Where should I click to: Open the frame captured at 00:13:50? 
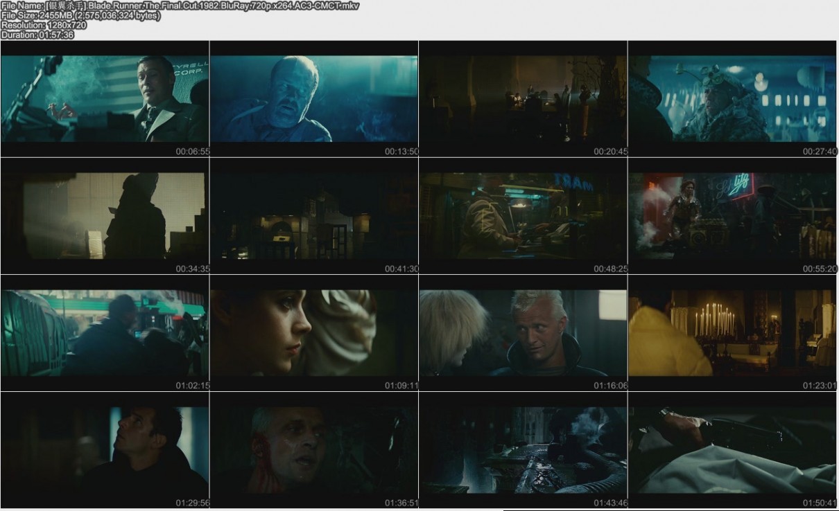[314, 99]
